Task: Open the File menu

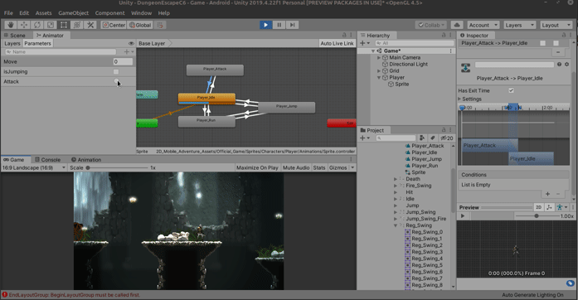Action: 8,13
